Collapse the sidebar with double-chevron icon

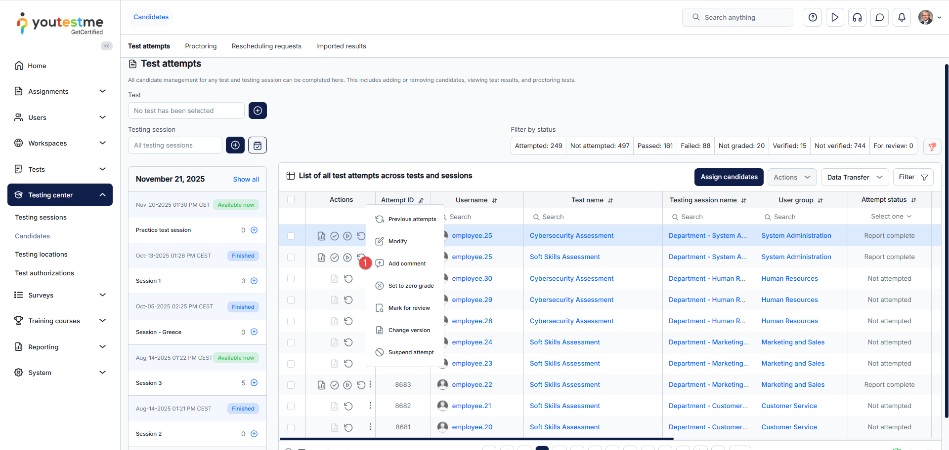(x=106, y=46)
